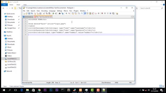Cut selection with the scissors icon
Screen dimensions: 166x93
pyautogui.click(x=44, y=13)
